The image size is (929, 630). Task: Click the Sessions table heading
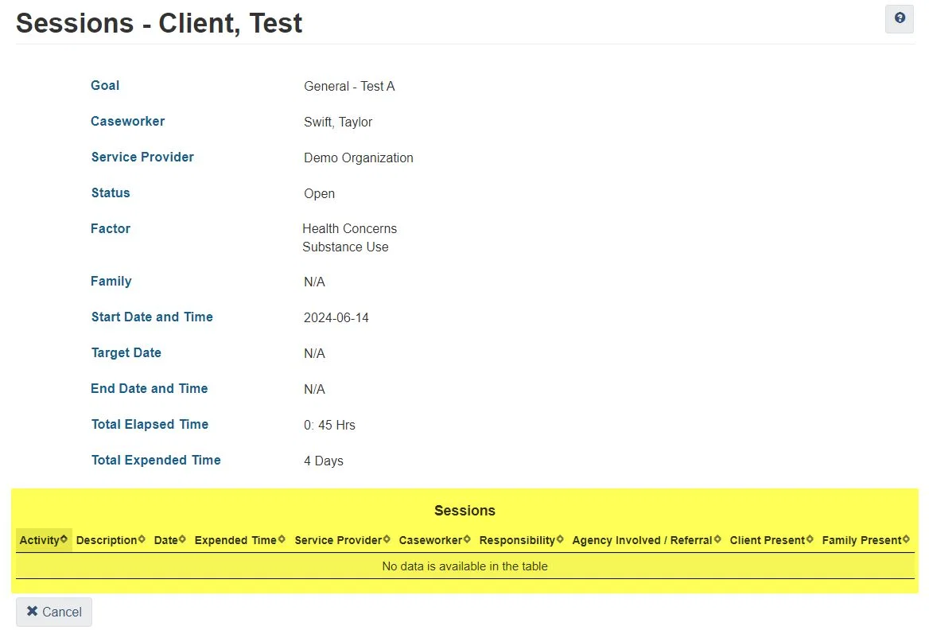pos(464,511)
